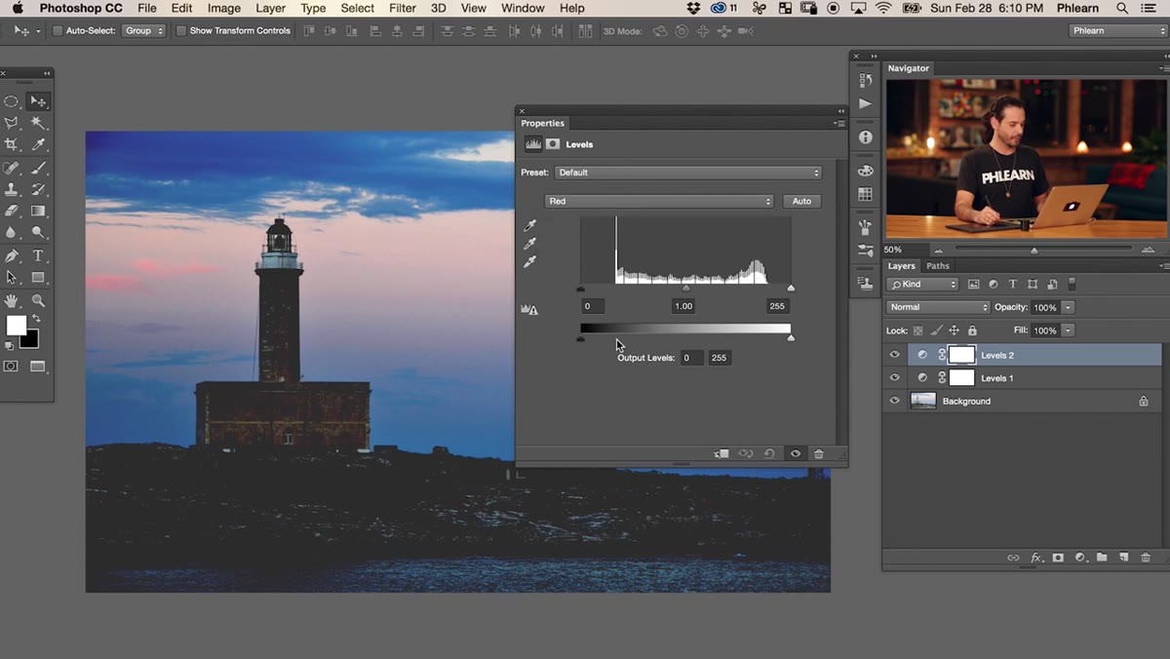Add layer style fx button
Viewport: 1170px width, 659px height.
(x=1036, y=558)
